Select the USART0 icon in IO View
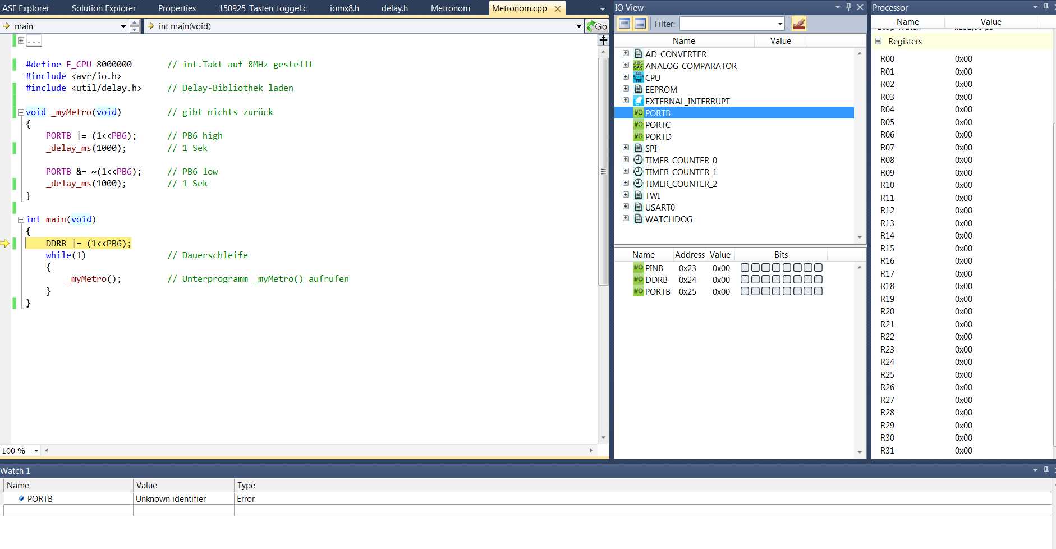Screen dimensions: 1056x549 click(x=638, y=207)
